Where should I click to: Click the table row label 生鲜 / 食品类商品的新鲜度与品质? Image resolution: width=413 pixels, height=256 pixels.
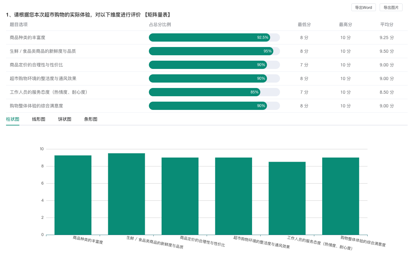[x=43, y=51]
